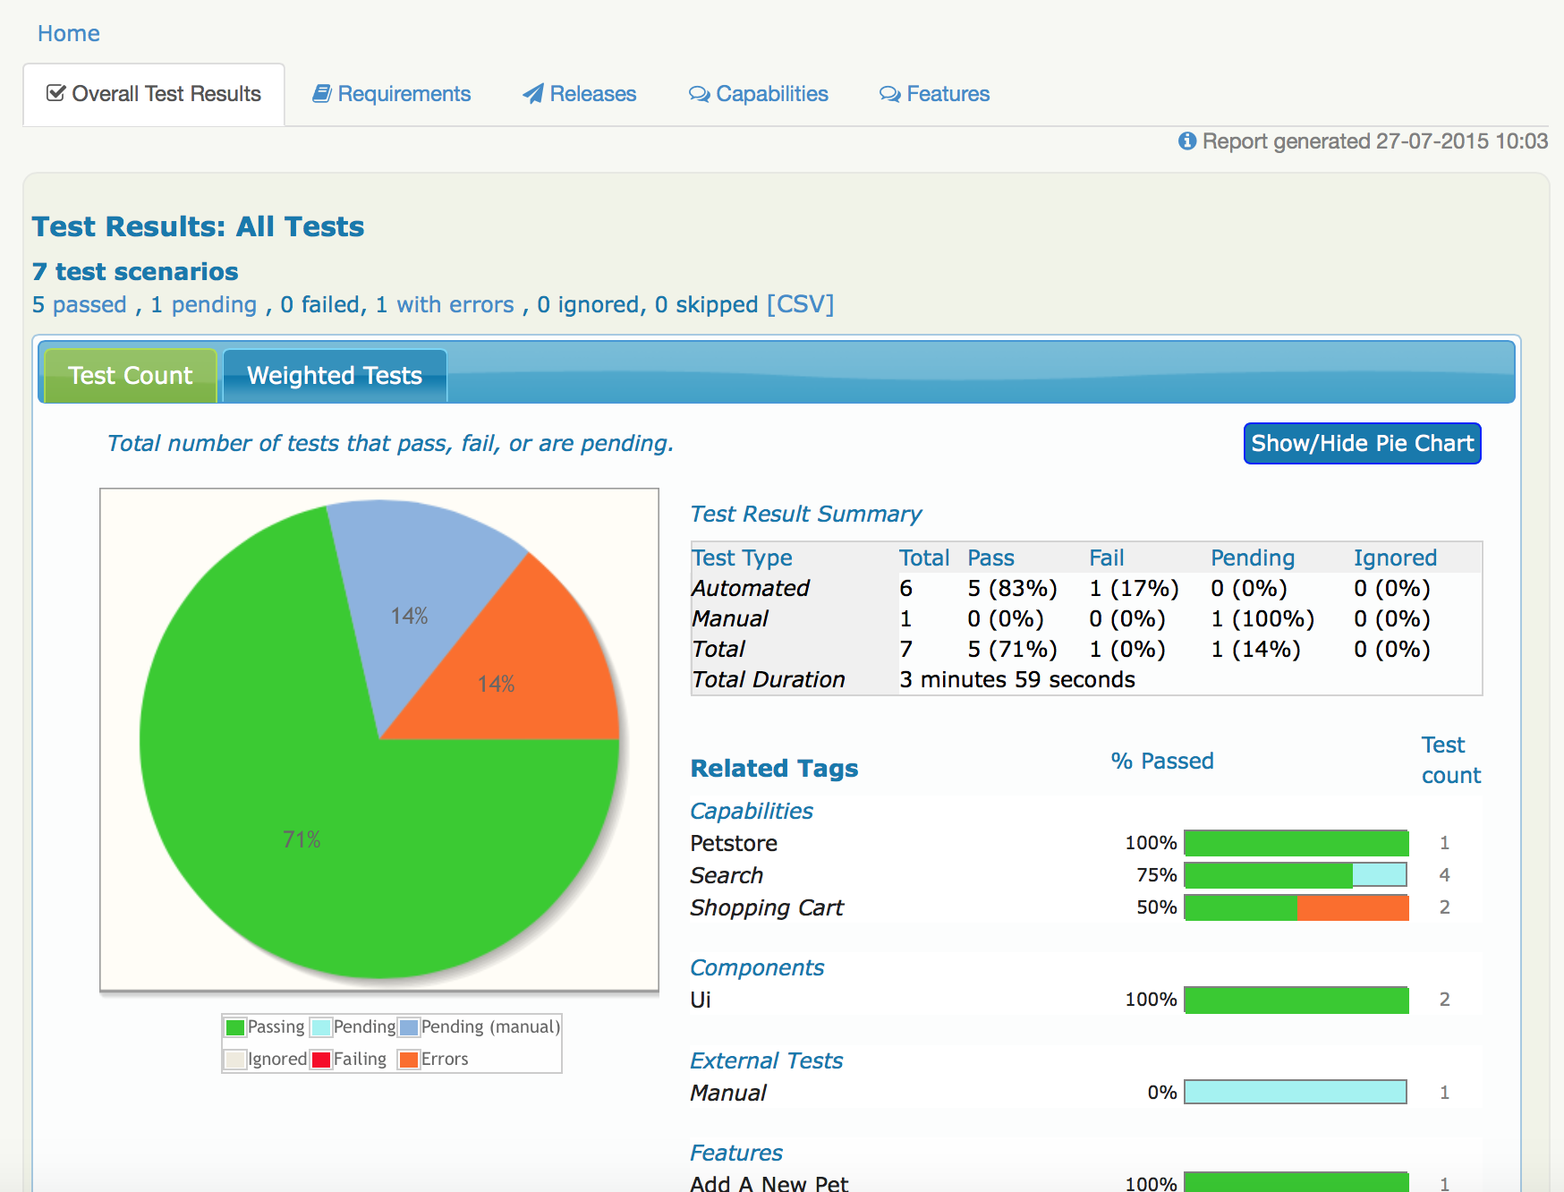Click the info icon before report generated date
Screen dimensions: 1564x1192
[1186, 141]
